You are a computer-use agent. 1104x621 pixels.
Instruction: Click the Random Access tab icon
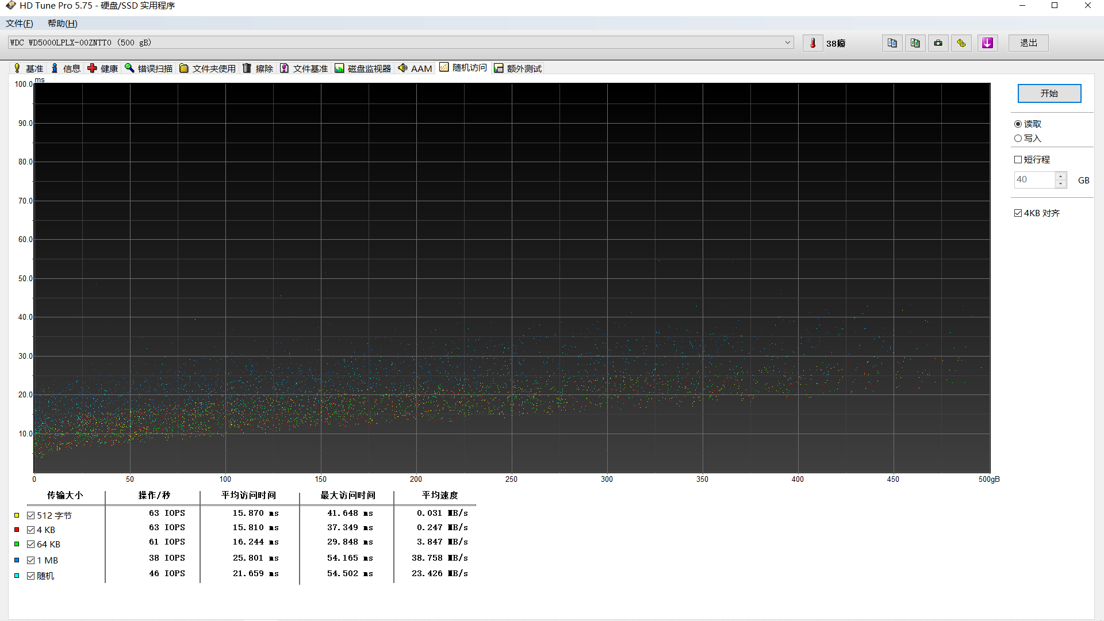pos(444,67)
